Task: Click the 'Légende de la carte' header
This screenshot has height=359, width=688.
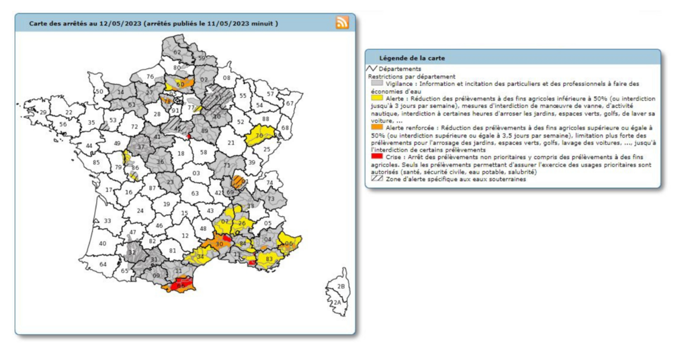Action: click(411, 58)
